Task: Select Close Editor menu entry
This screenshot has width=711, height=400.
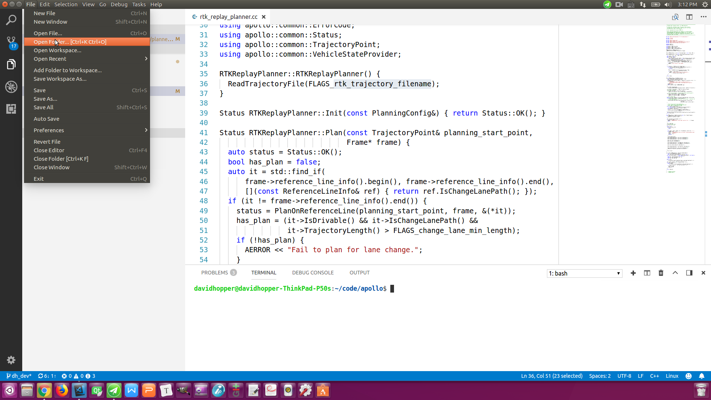Action: point(87,150)
